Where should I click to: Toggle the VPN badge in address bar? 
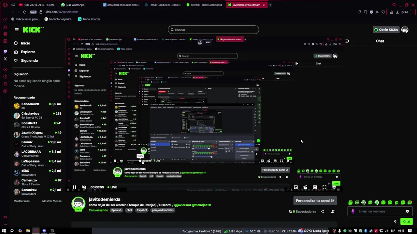coord(33,12)
